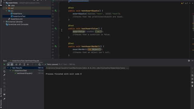Expand the out folder
This screenshot has width=194, height=109.
[x=6, y=8]
